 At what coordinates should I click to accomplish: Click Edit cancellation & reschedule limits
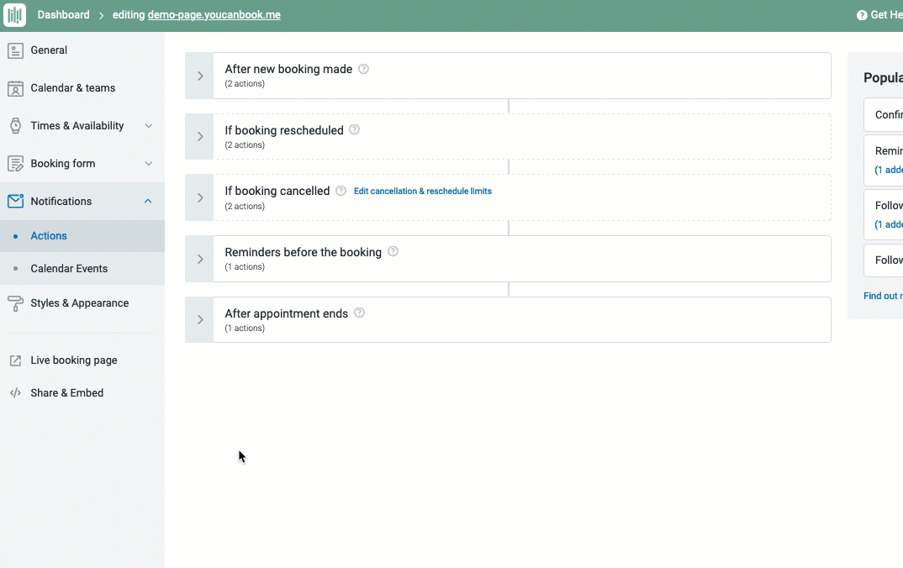(x=422, y=191)
